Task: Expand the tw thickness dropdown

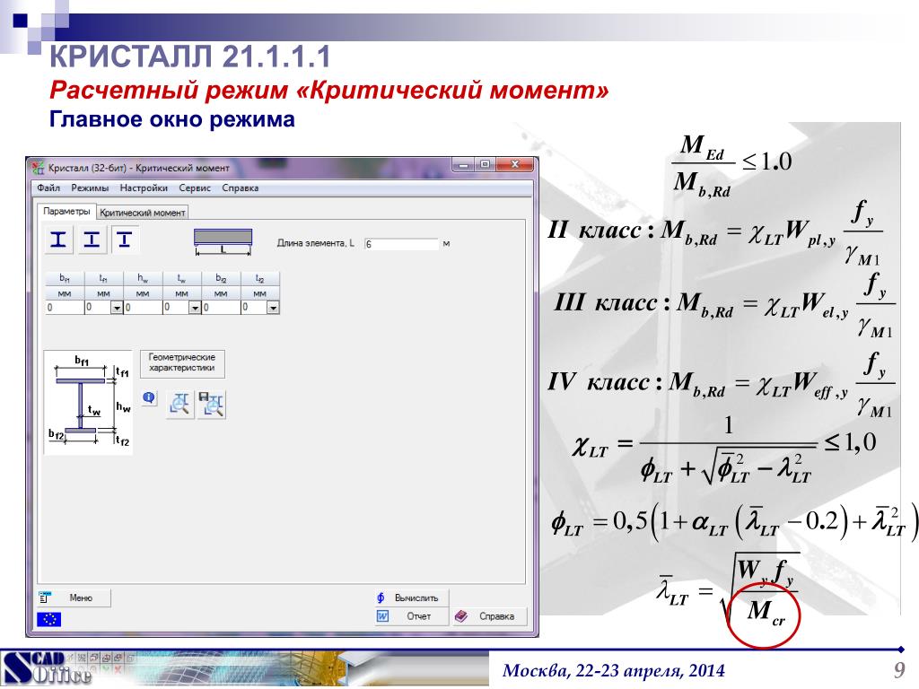Action: click(195, 308)
